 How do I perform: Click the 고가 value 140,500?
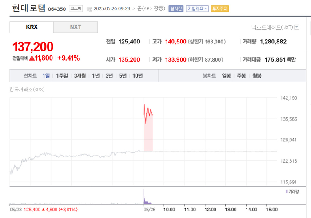[176, 42]
